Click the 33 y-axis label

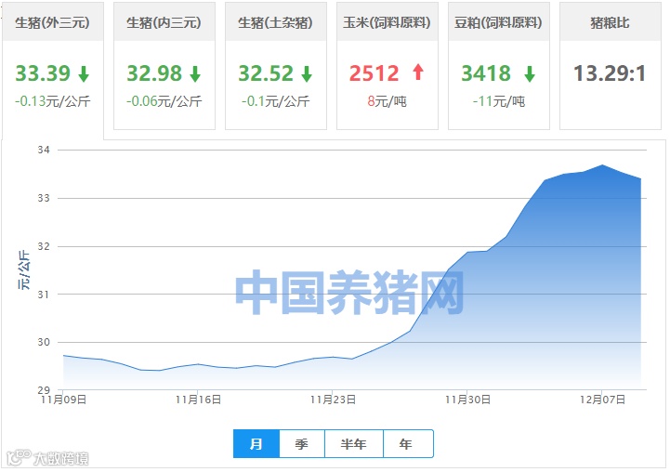pos(44,198)
